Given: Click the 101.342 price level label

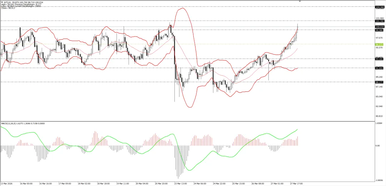Looking at the screenshot, I should coord(380,21).
